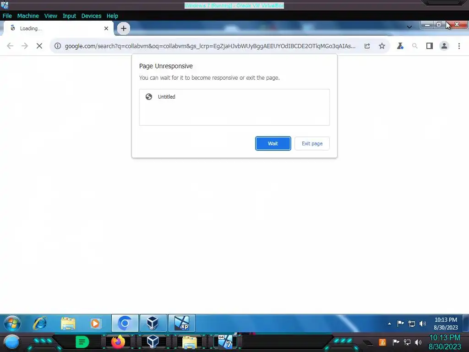The width and height of the screenshot is (469, 352).
Task: Open a new Chrome tab
Action: [124, 28]
